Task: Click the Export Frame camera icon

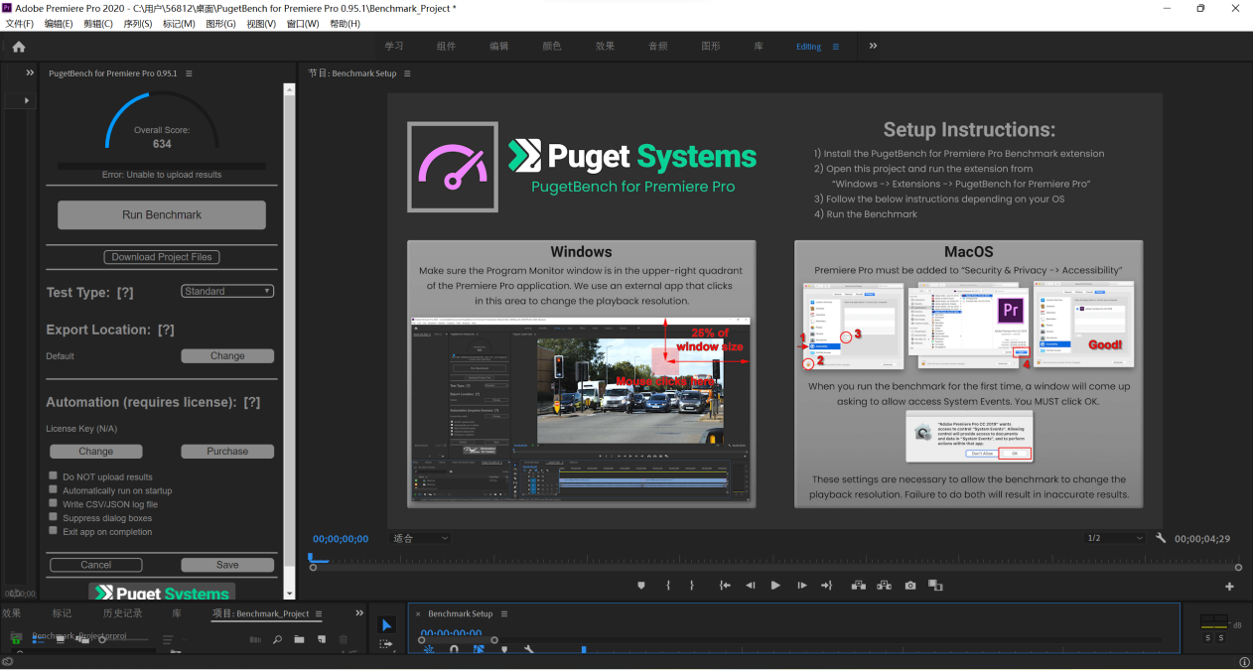Action: pyautogui.click(x=910, y=586)
